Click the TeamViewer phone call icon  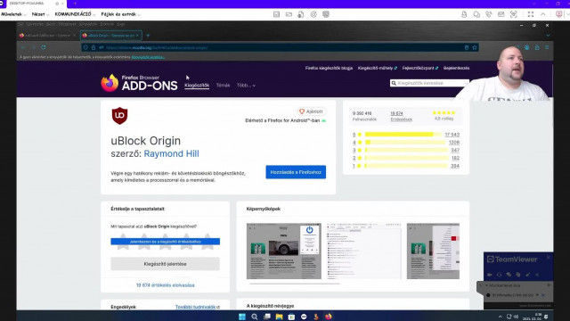click(x=489, y=14)
